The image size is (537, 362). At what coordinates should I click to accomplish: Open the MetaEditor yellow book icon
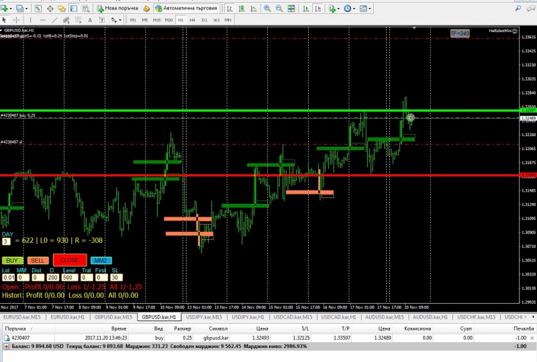pos(146,8)
